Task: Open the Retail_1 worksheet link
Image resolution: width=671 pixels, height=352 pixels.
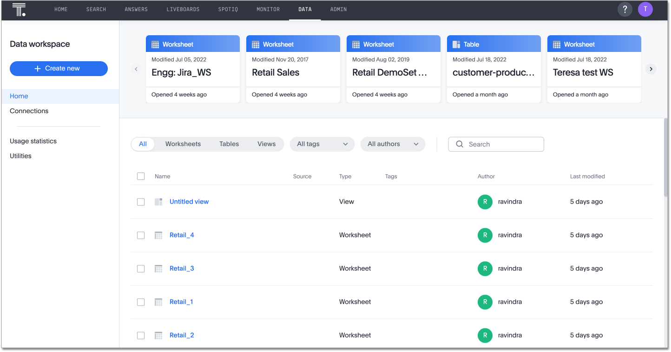Action: (181, 301)
